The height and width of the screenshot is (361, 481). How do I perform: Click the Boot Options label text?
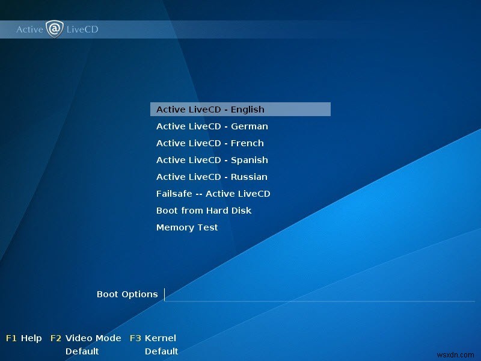tap(127, 294)
